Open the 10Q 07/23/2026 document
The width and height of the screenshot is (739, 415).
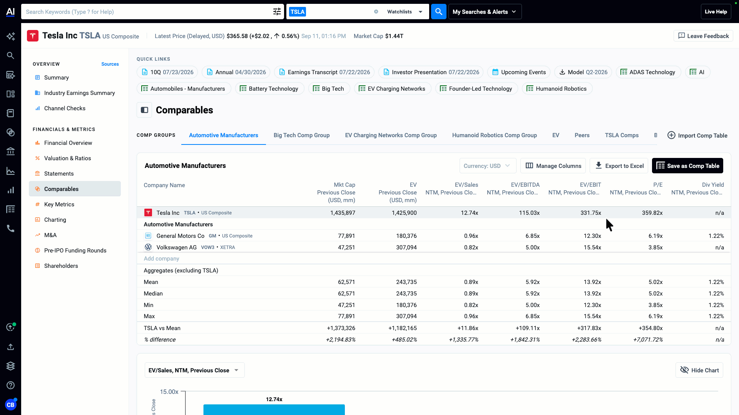click(167, 72)
